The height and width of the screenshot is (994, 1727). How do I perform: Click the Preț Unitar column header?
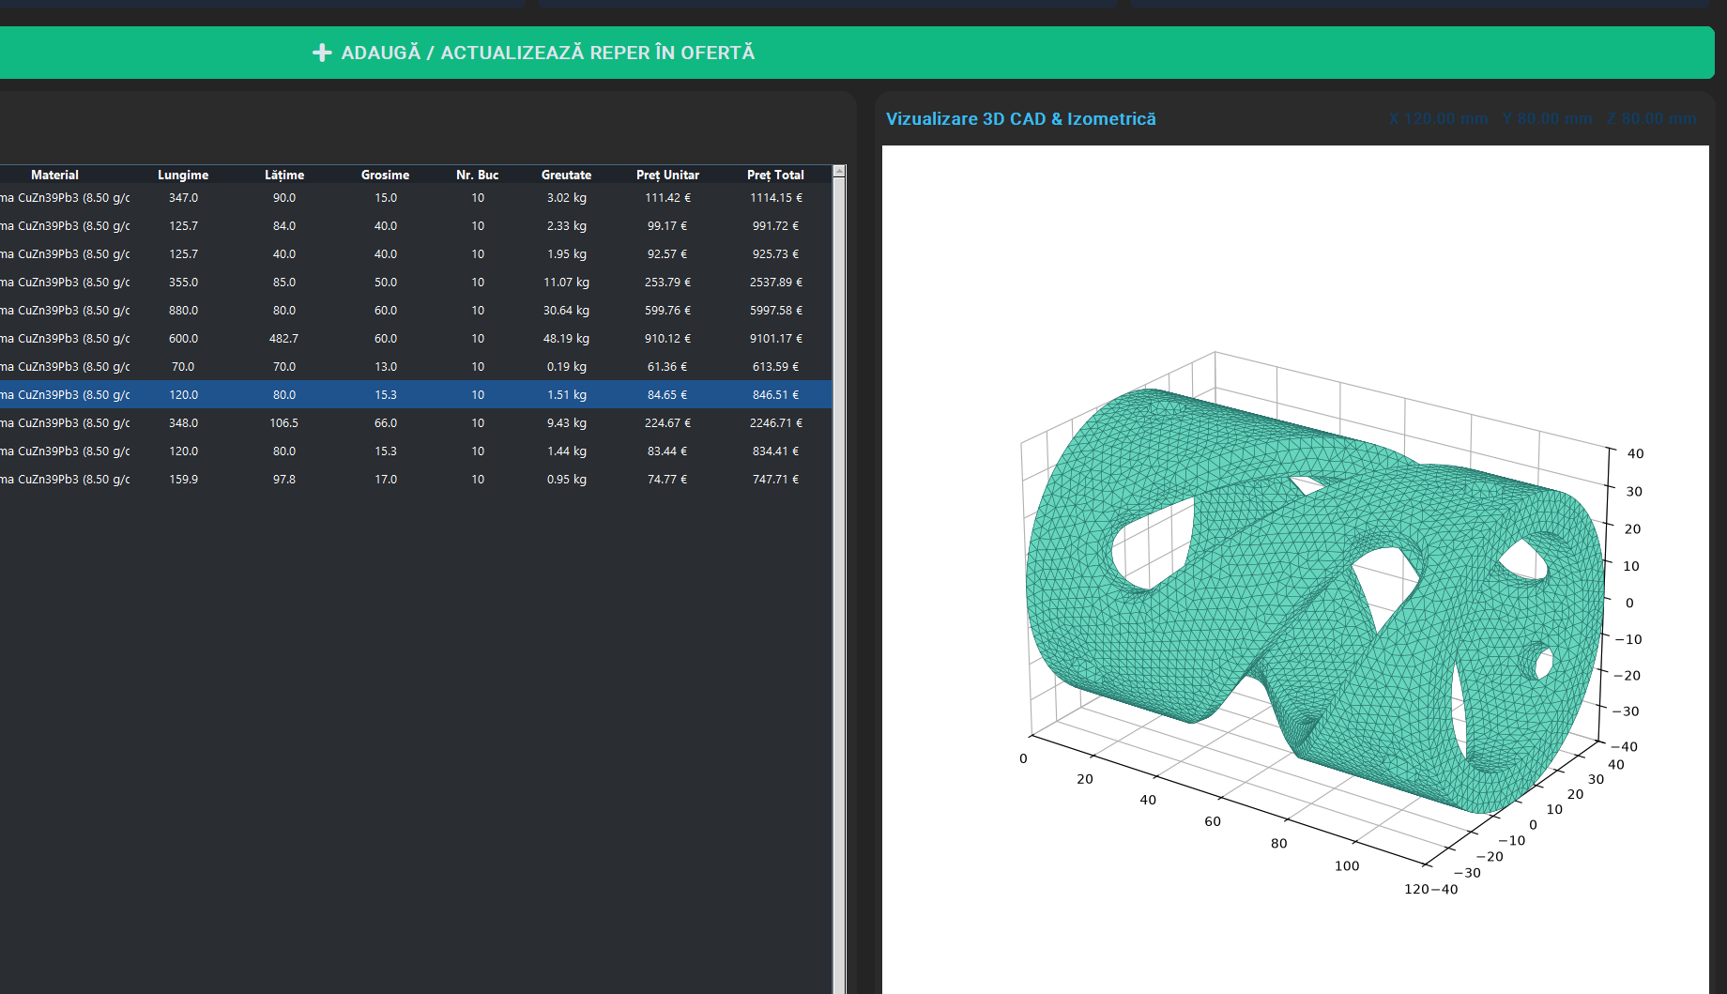pos(667,175)
